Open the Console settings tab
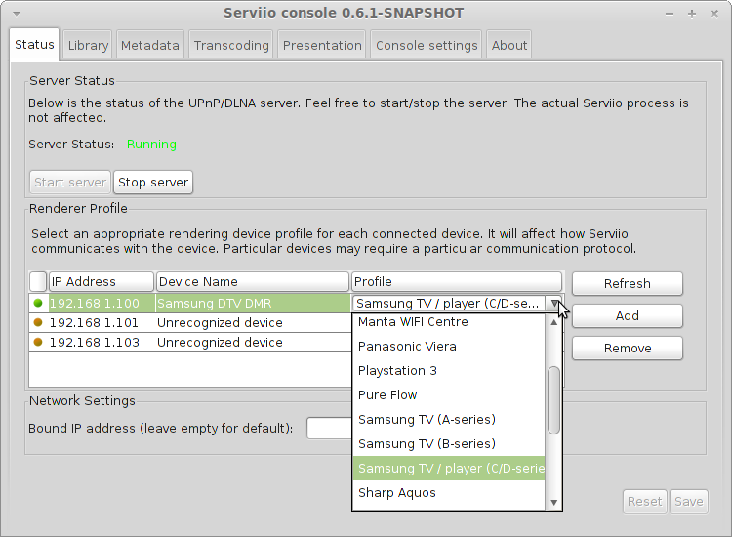732x537 pixels. 427,45
